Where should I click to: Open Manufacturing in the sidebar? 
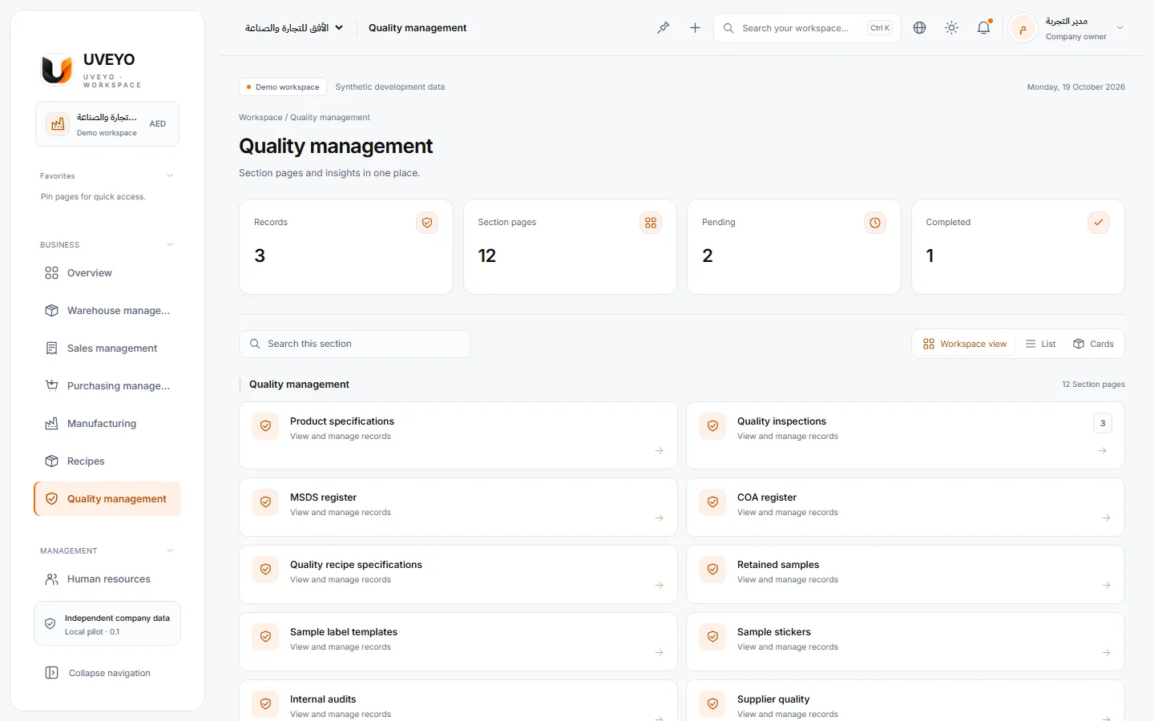tap(107, 424)
